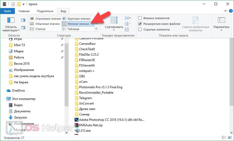Expand the layout gallery more arrow
This screenshot has width=234, height=141.
tap(96, 29)
